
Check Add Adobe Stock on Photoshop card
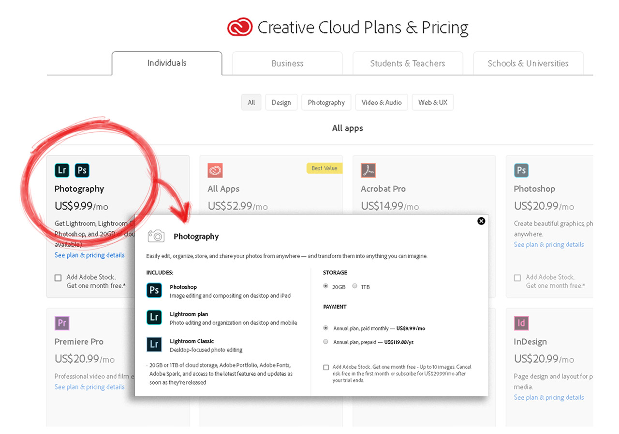pos(517,278)
